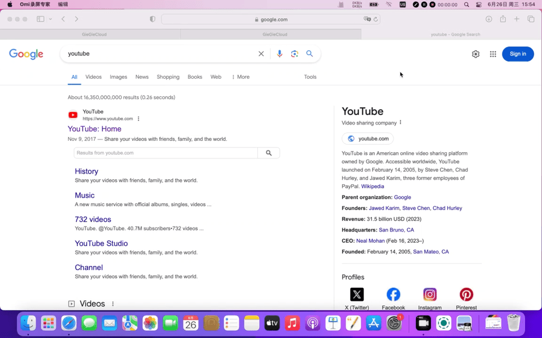This screenshot has width=542, height=338.
Task: Switch to the Images tab
Action: click(118, 77)
